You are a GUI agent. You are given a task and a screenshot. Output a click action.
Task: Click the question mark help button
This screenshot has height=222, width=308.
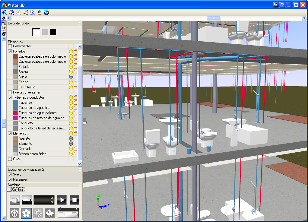coord(282,5)
